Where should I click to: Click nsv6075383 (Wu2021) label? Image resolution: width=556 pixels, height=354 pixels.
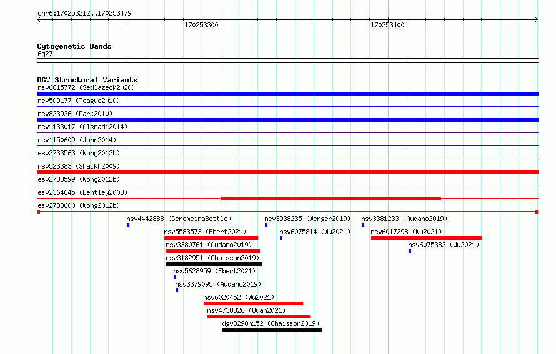[x=444, y=245]
